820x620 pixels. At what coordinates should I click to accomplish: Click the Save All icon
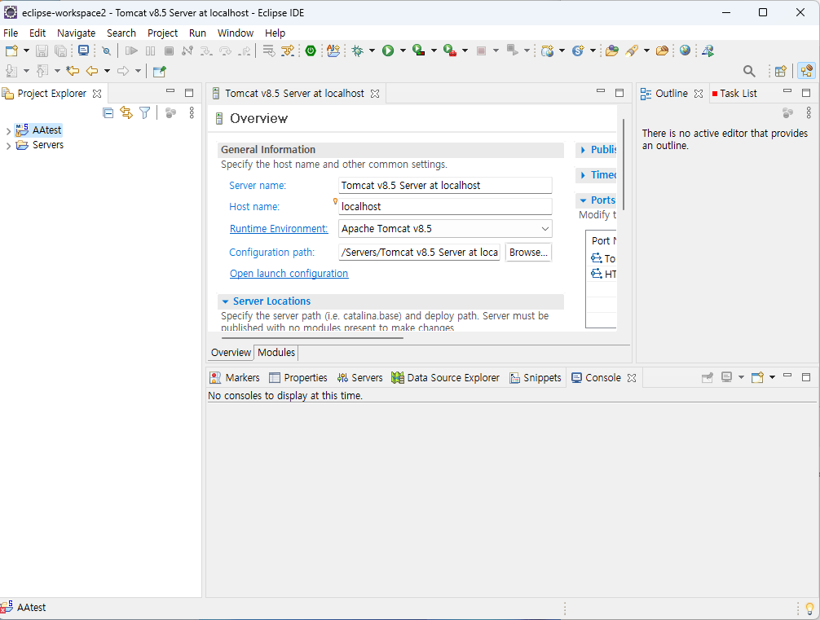click(x=61, y=51)
